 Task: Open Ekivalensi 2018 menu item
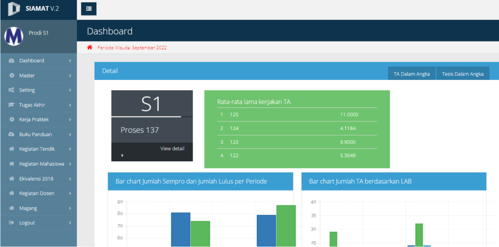(36, 179)
